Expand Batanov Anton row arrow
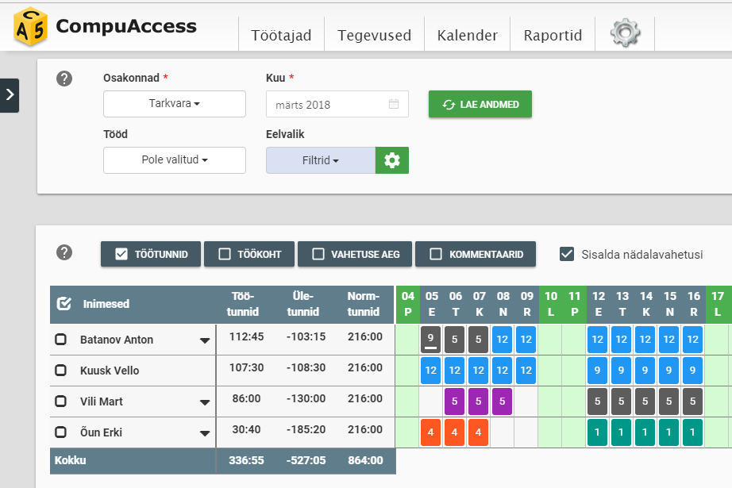The height and width of the screenshot is (488, 732). (204, 340)
